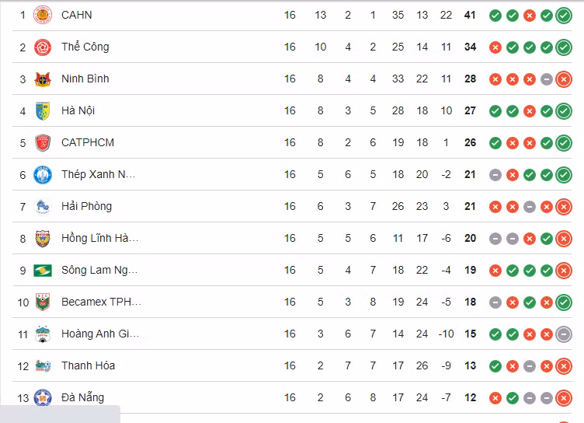The height and width of the screenshot is (423, 584).
Task: Click CATPHCM team logo
Action: (x=43, y=143)
